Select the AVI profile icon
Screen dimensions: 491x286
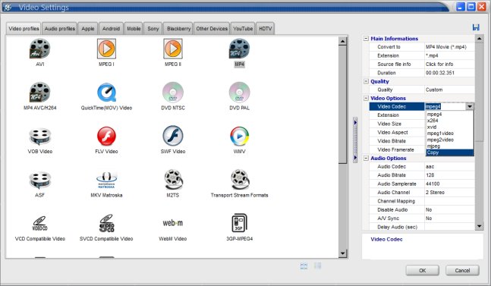tap(39, 49)
